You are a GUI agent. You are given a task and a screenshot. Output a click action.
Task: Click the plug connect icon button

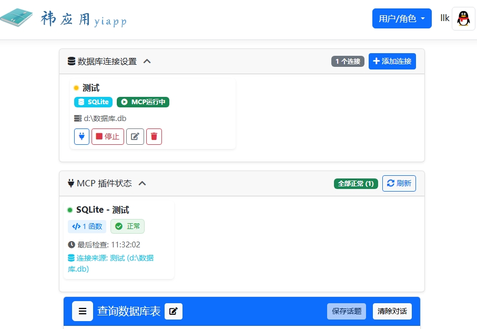point(82,136)
